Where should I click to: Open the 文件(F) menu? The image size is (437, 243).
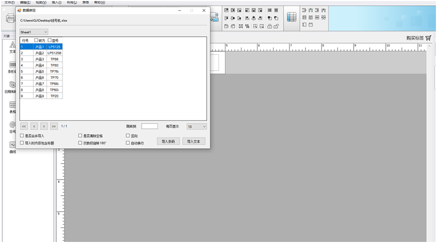click(9, 2)
